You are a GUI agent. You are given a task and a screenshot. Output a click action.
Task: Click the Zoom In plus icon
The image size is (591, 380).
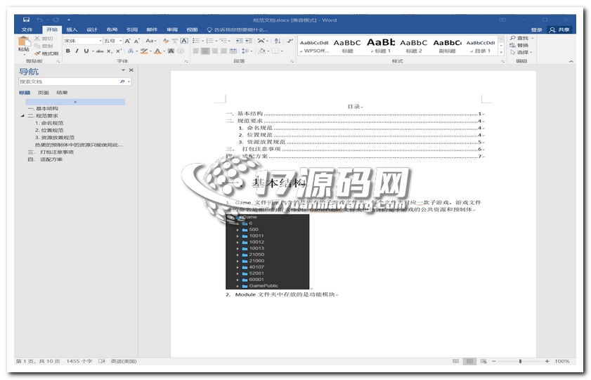pyautogui.click(x=547, y=361)
